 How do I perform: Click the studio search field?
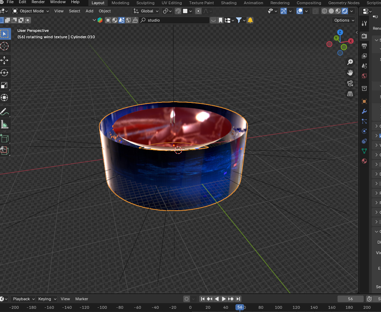(175, 20)
